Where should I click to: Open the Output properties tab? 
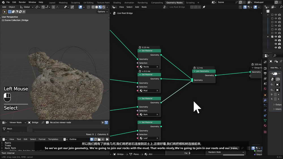point(265,73)
